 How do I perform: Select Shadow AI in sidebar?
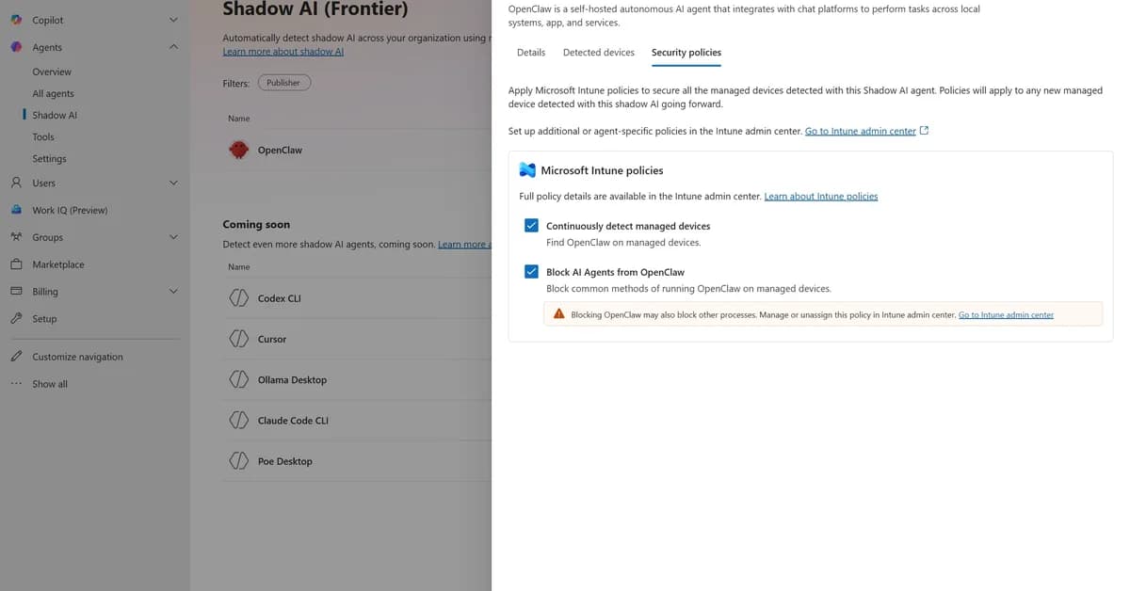[55, 115]
